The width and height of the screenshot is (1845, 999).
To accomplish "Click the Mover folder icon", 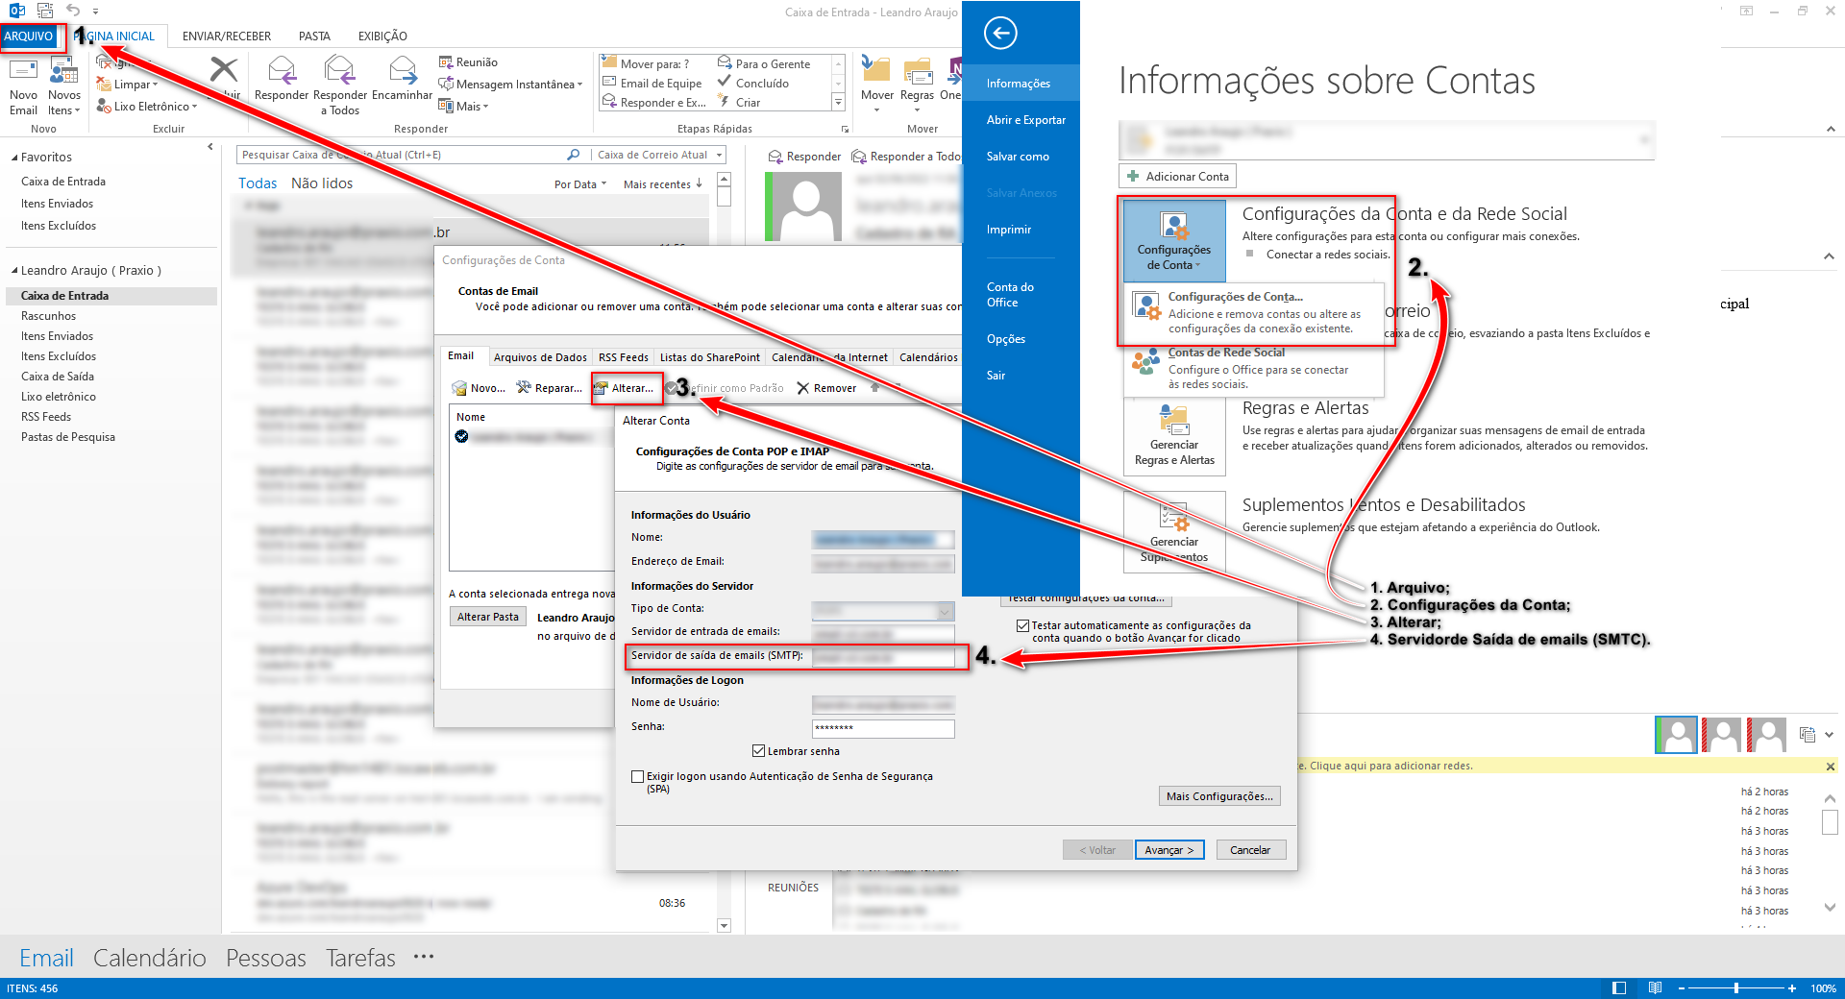I will click(876, 70).
